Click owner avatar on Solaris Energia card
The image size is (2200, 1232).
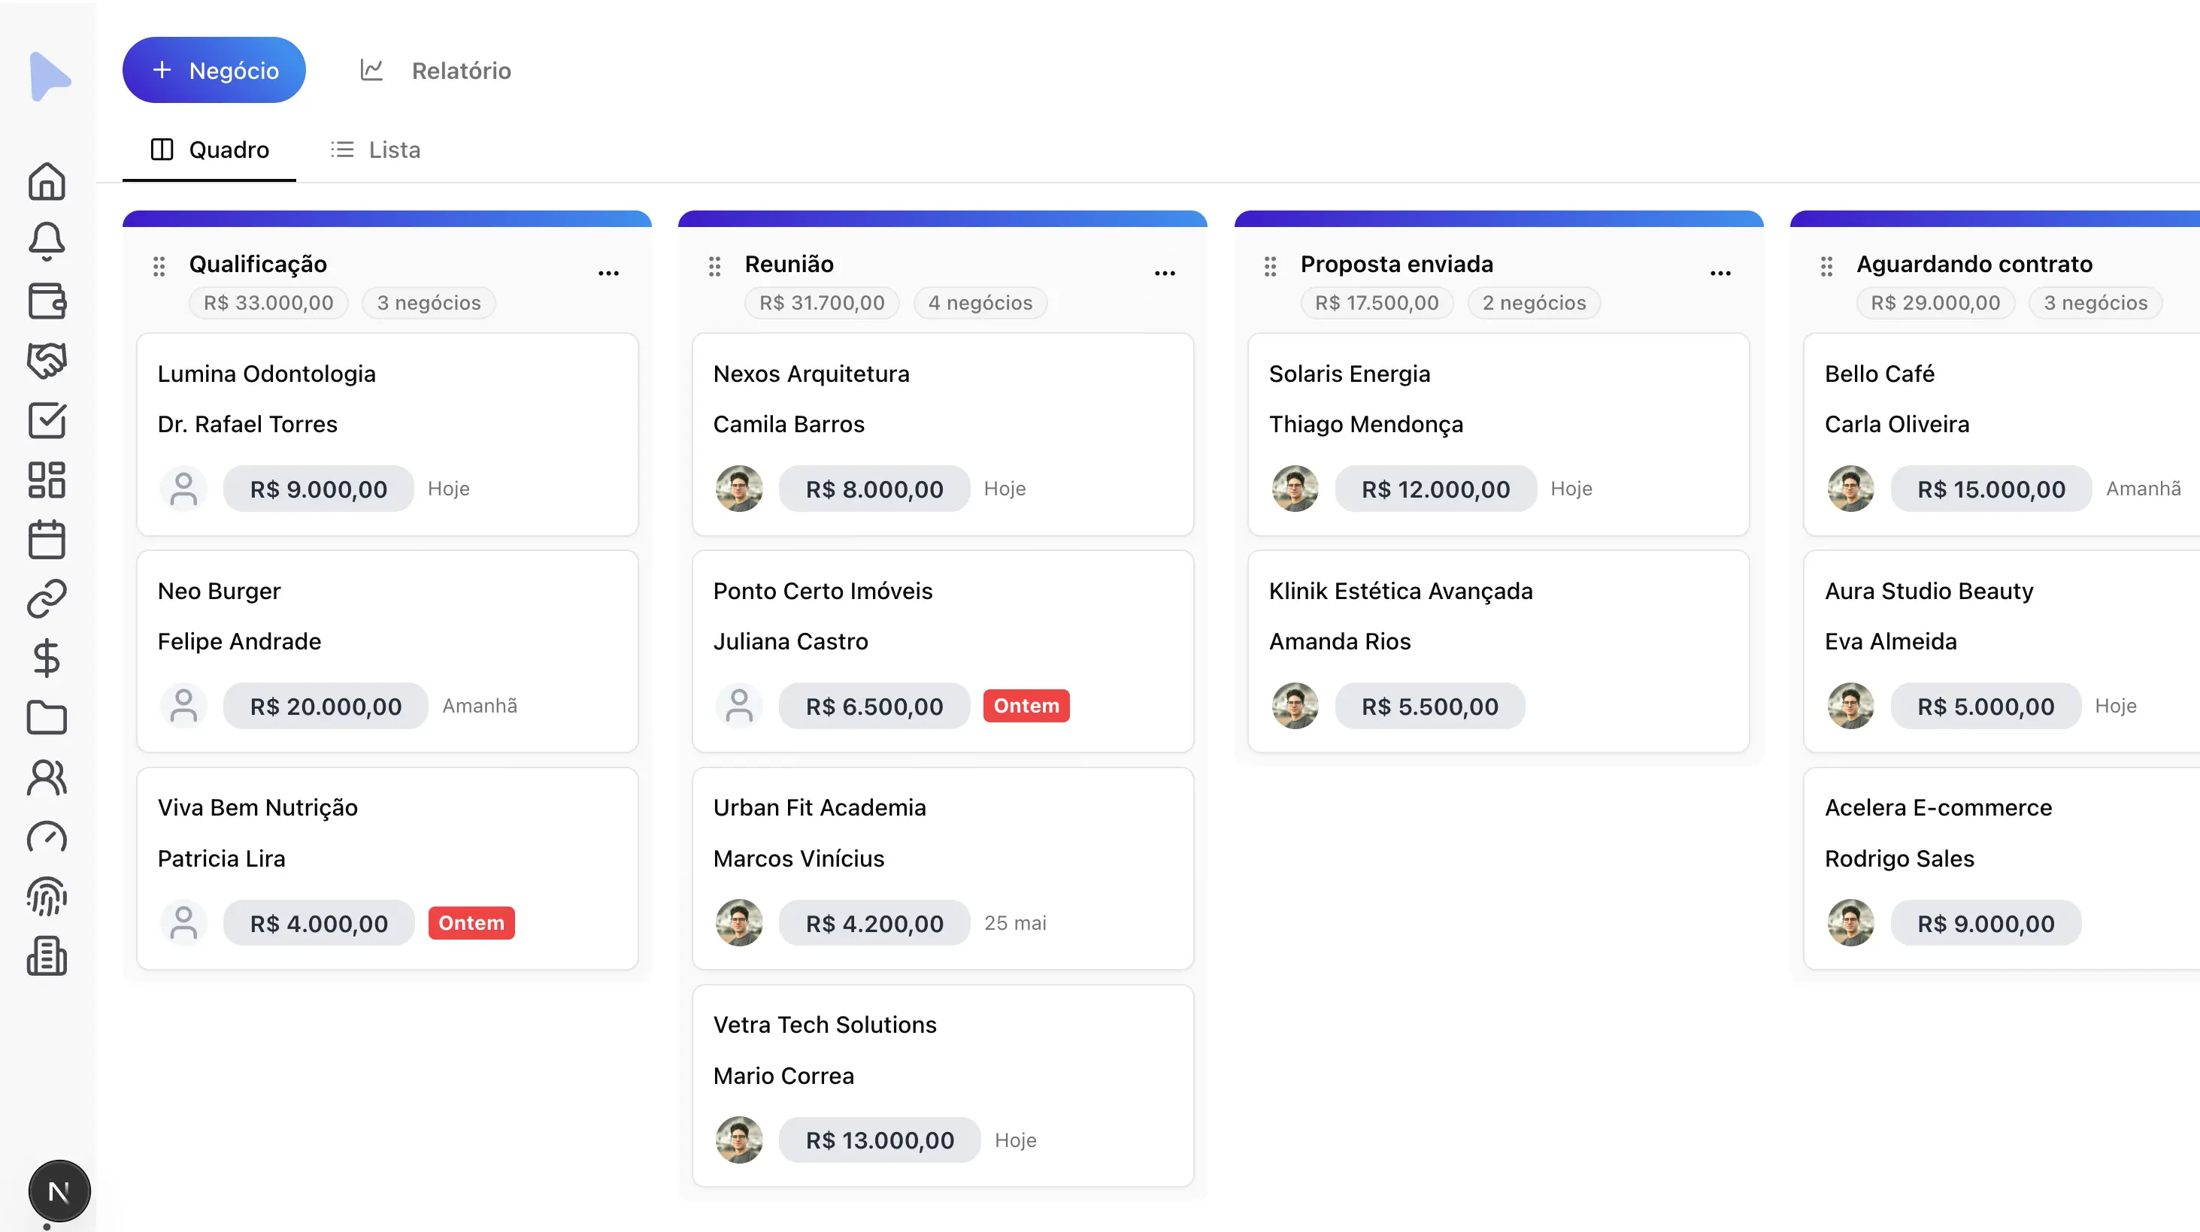click(1295, 489)
